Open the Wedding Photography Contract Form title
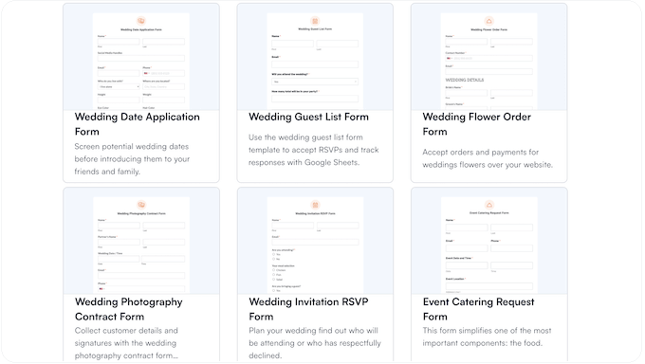The image size is (645, 364). [129, 309]
